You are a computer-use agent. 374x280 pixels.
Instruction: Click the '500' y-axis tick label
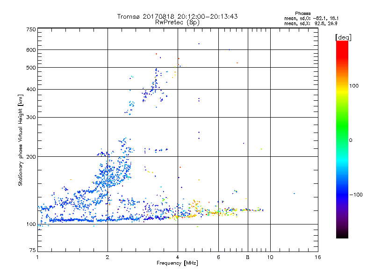click(31, 68)
